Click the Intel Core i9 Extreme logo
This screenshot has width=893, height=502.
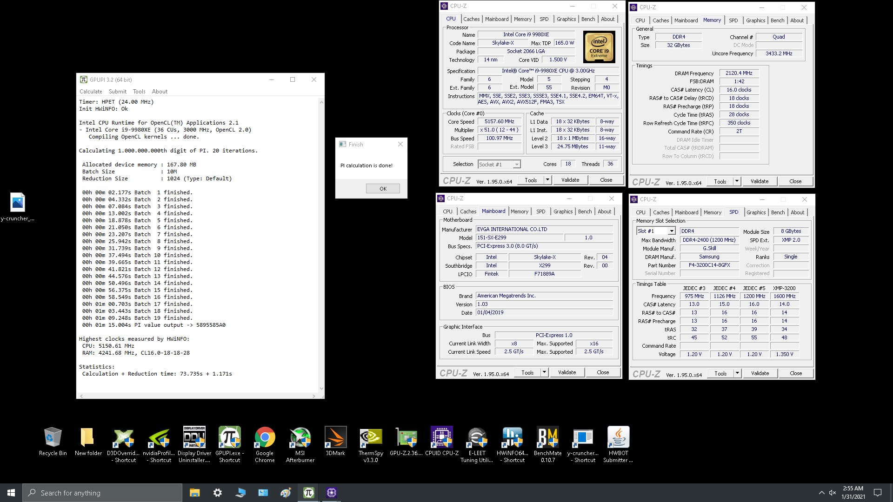pyautogui.click(x=600, y=47)
